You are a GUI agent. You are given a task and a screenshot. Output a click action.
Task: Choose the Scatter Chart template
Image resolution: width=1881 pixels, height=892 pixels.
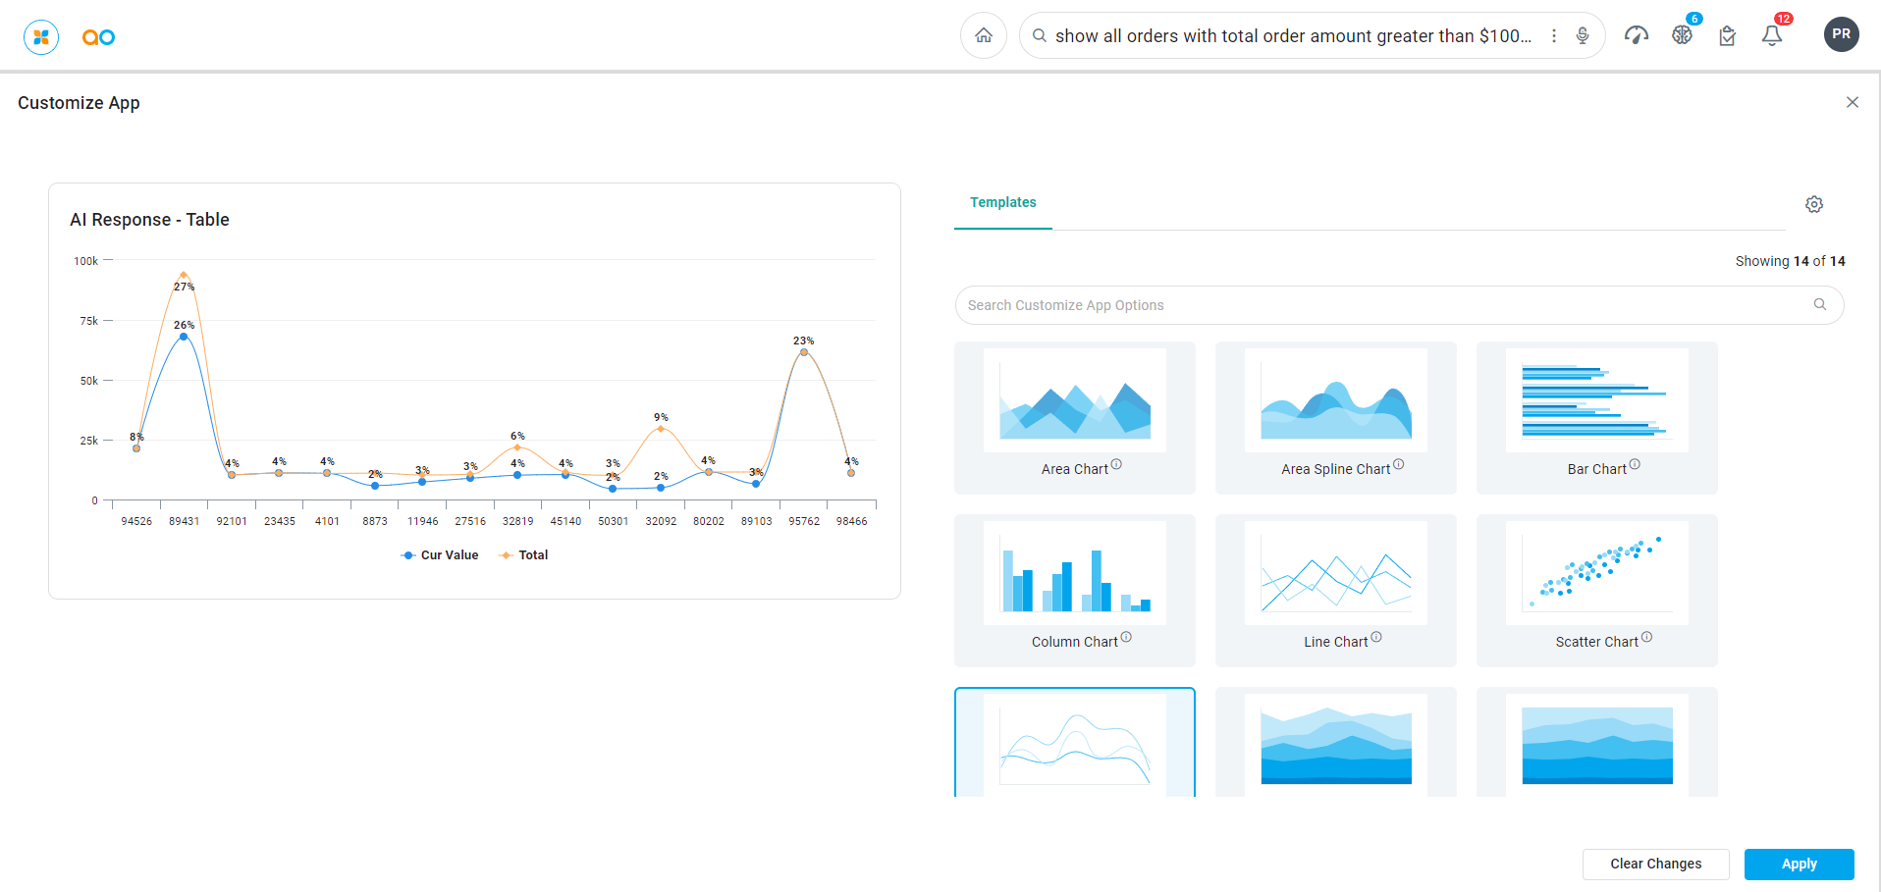1596,590
